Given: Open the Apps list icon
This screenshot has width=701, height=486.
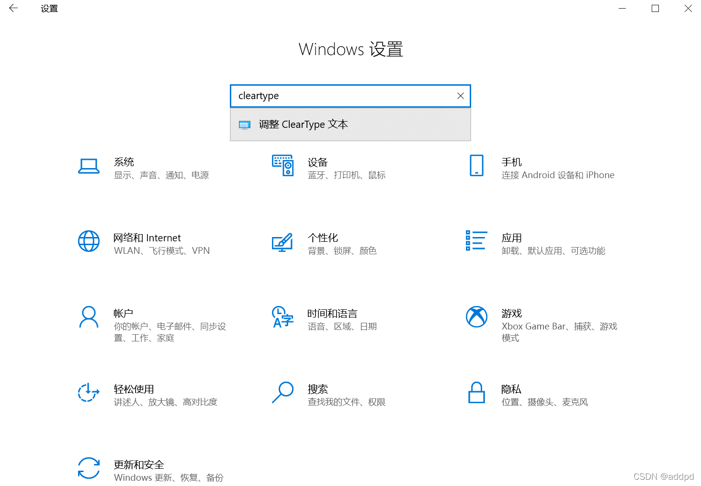Looking at the screenshot, I should 476,241.
